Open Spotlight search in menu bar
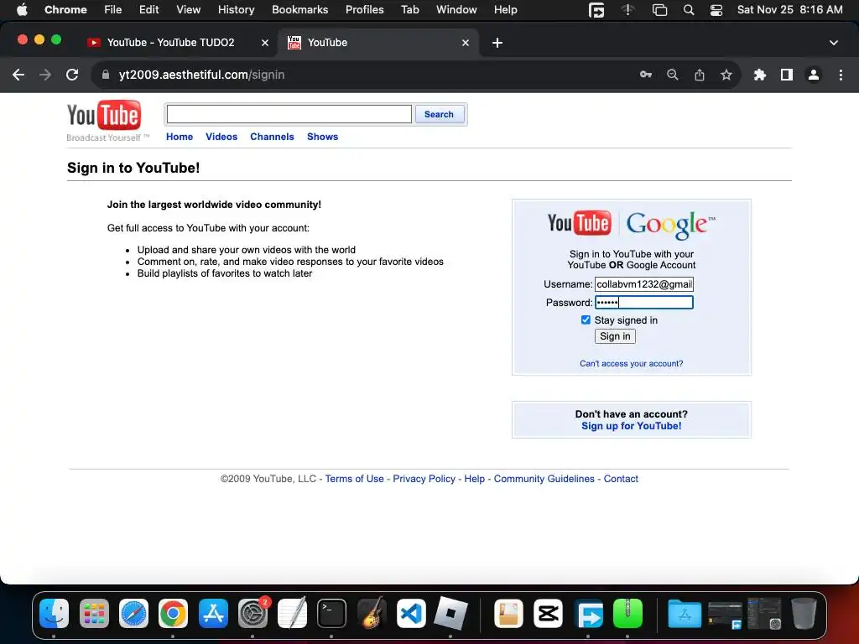859x644 pixels. coord(689,10)
